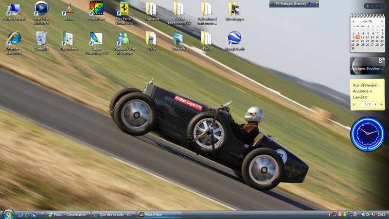Click the muted volume tray icon

click(x=373, y=214)
